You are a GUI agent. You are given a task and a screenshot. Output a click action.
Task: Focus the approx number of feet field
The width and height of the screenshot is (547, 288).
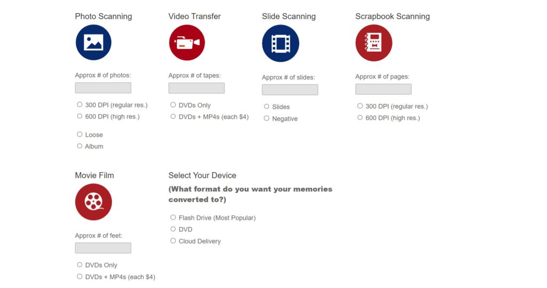103,248
